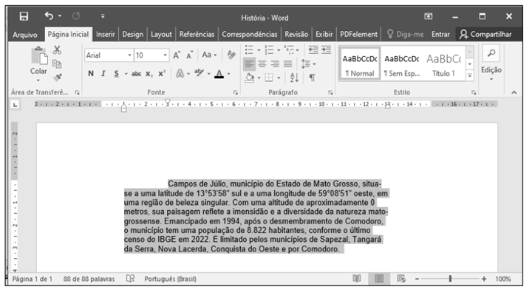Screen dimensions: 532x292
Task: Increase font size with the large A
Action: tap(177, 55)
